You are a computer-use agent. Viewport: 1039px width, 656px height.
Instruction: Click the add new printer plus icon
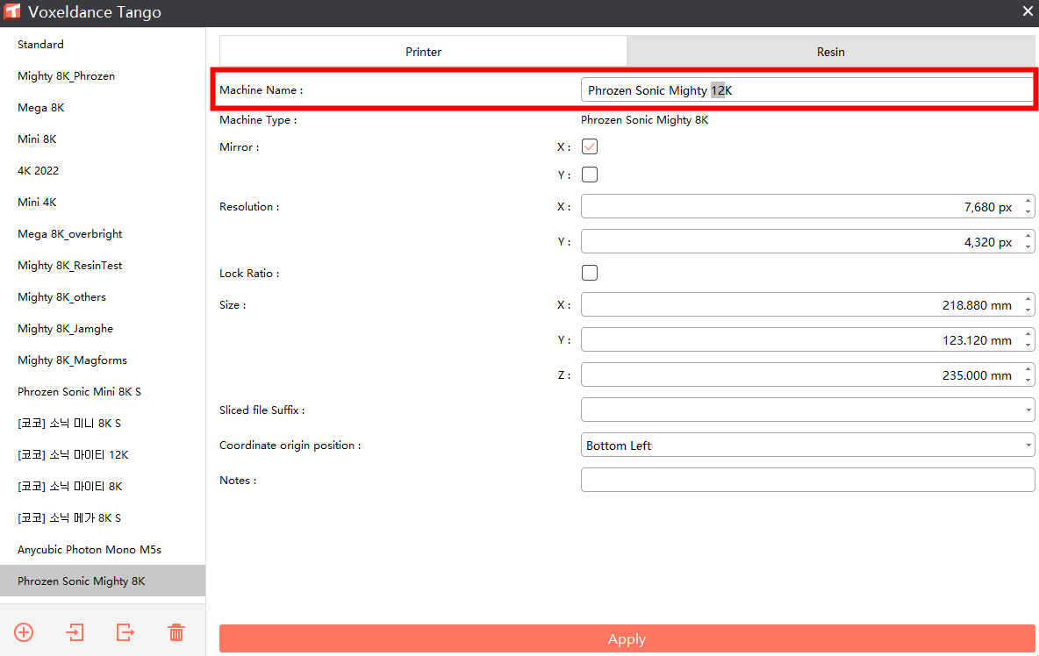pos(24,632)
